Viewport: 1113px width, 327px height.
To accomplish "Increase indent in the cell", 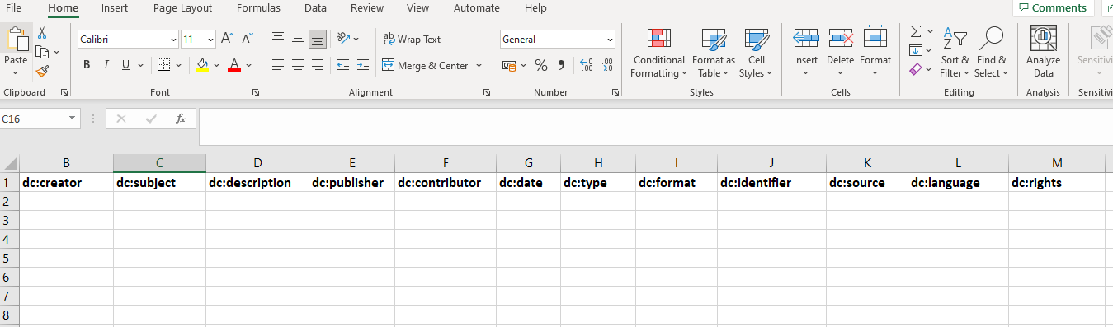I will (x=363, y=65).
